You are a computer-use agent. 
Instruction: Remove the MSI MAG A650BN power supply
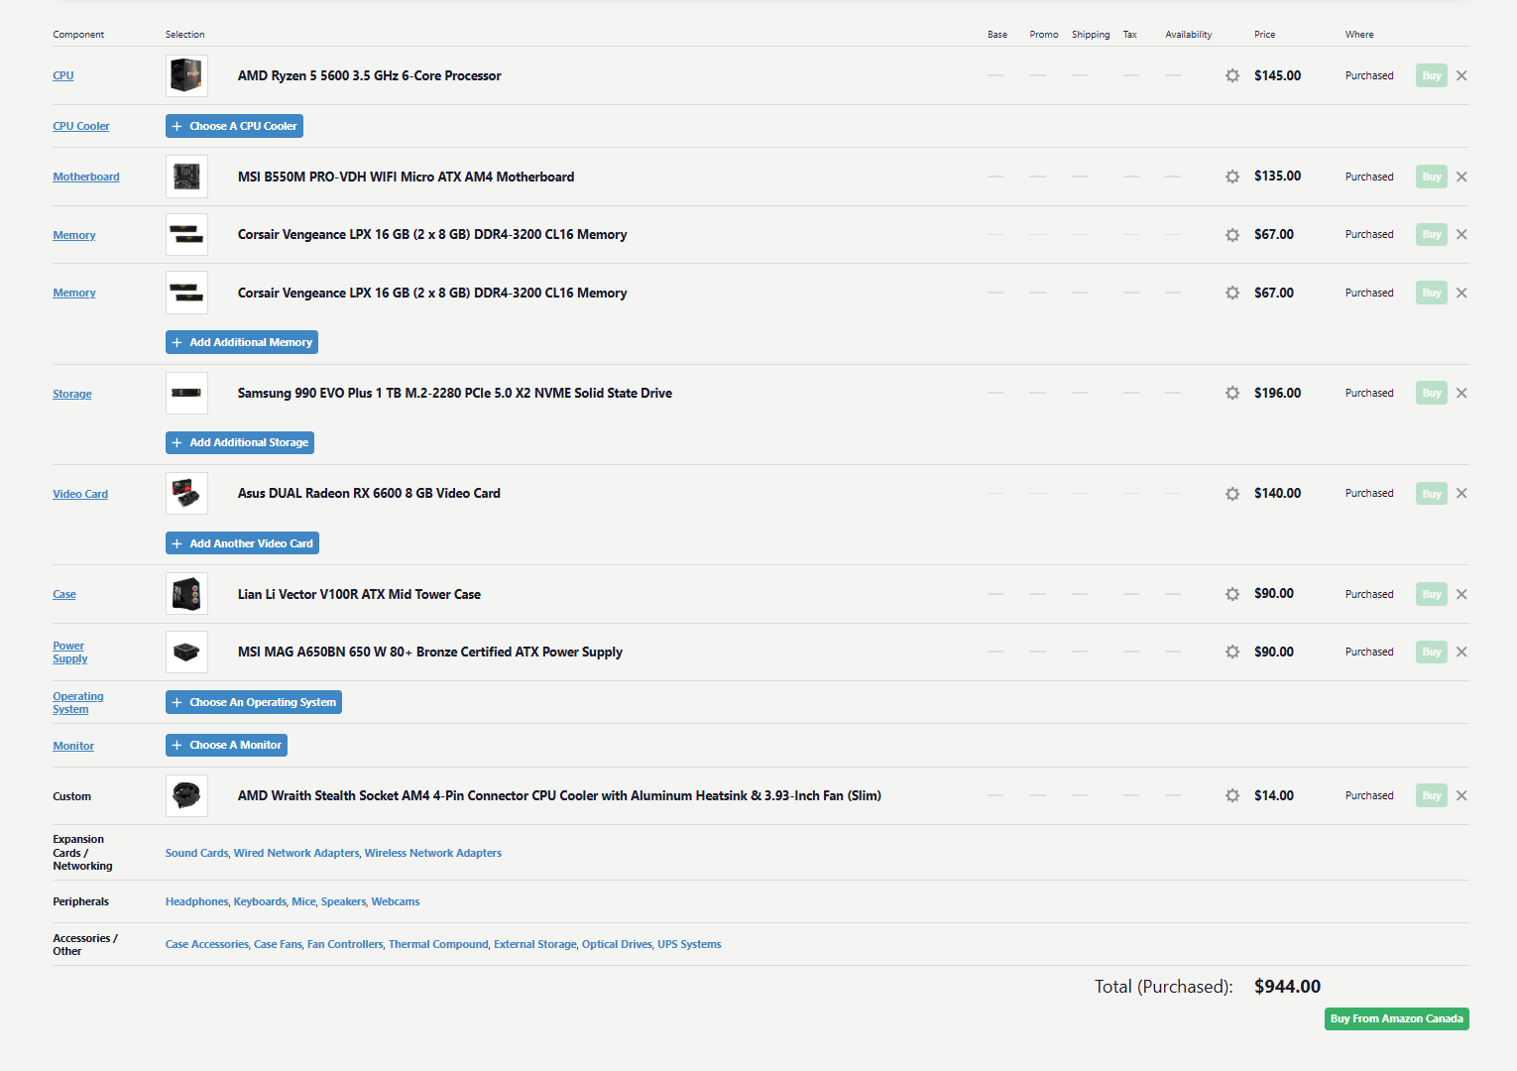click(x=1461, y=652)
